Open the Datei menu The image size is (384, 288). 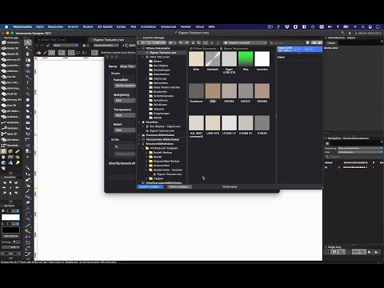click(x=40, y=26)
